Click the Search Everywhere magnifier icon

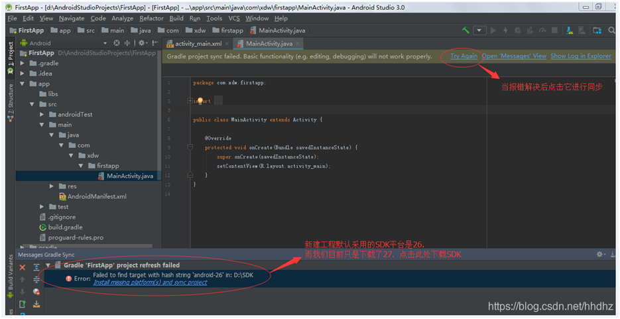coord(611,31)
